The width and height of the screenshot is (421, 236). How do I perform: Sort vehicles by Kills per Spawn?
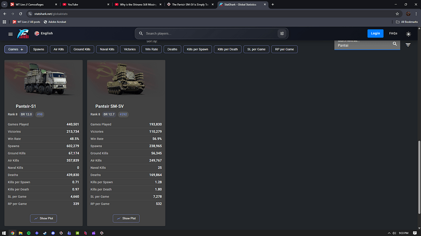(x=197, y=49)
